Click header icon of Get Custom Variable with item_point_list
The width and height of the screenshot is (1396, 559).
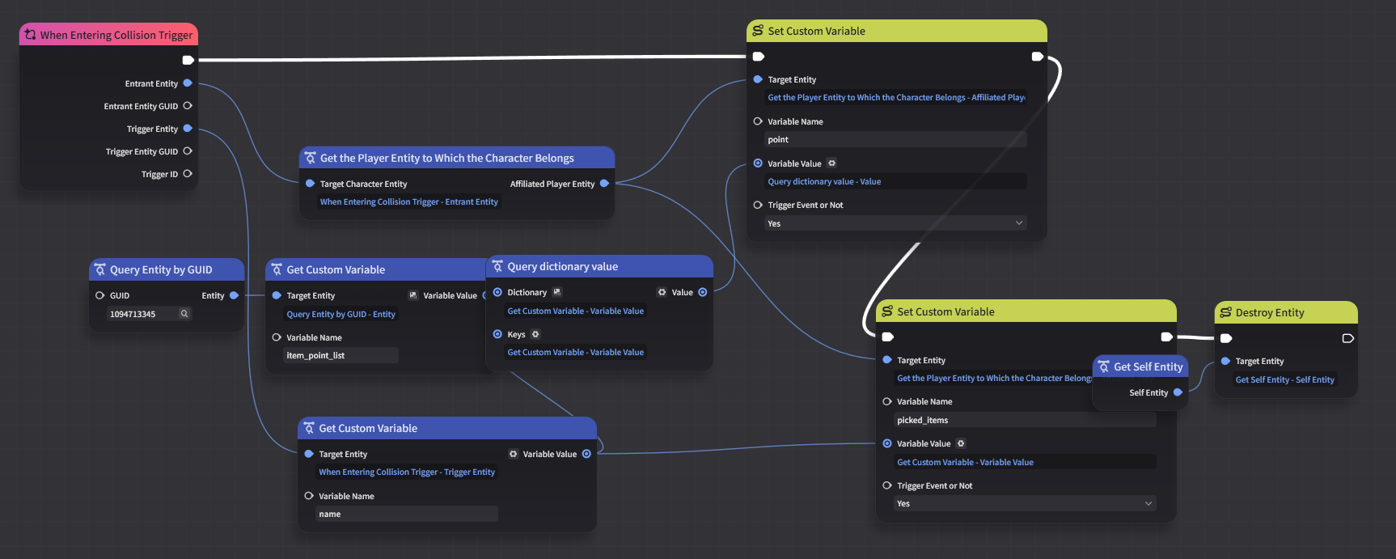point(277,269)
